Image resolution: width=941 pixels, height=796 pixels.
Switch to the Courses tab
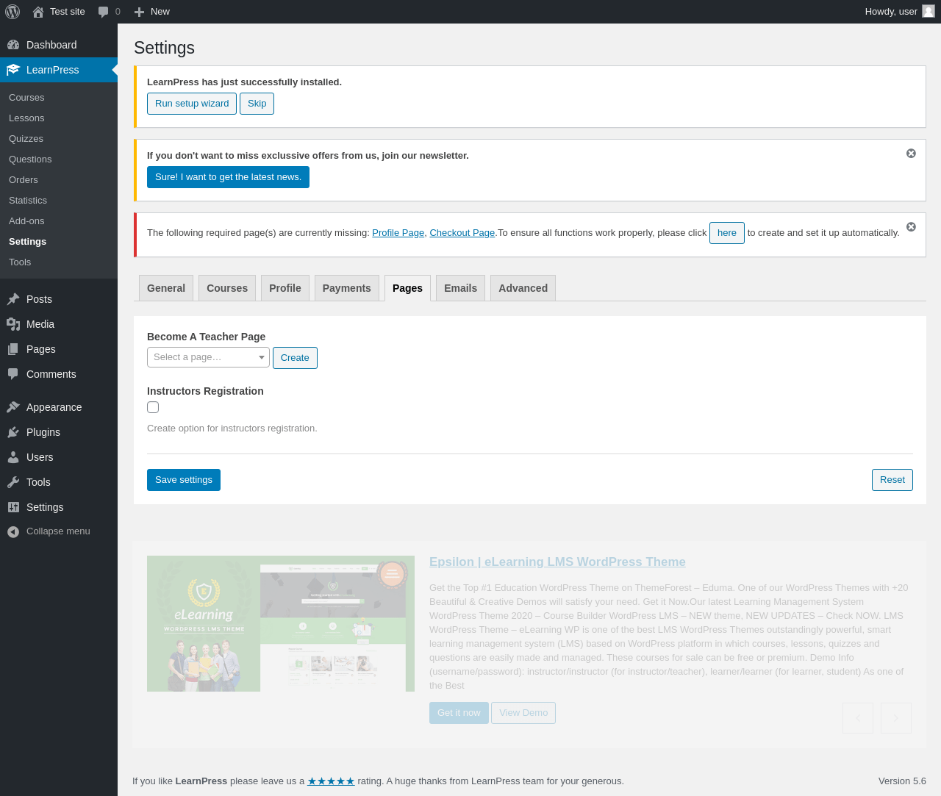pos(227,288)
